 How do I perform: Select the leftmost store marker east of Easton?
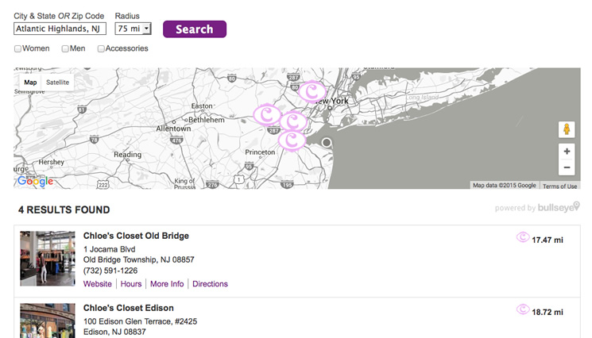[x=267, y=115]
